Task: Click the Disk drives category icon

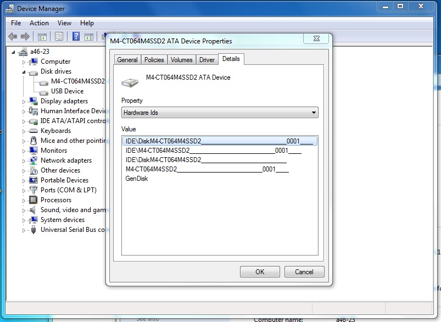Action: (34, 73)
